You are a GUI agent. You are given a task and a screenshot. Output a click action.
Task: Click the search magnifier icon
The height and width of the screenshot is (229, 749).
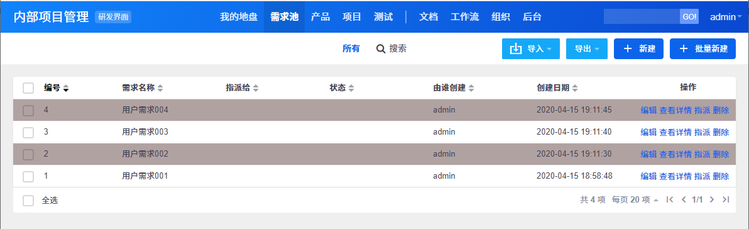[x=381, y=49]
